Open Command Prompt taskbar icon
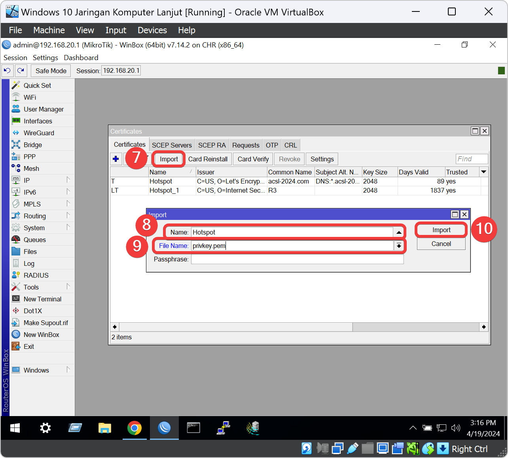This screenshot has height=458, width=508. (193, 428)
